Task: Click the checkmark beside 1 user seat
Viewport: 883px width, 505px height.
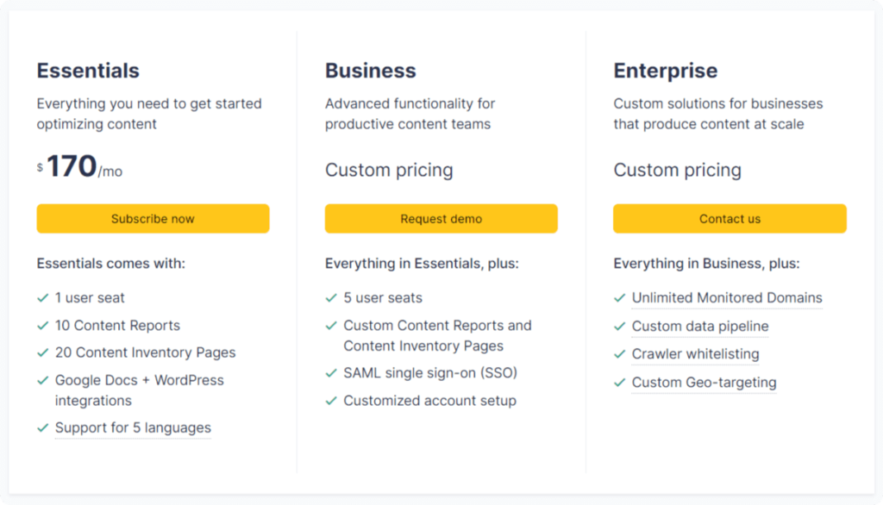Action: (43, 298)
